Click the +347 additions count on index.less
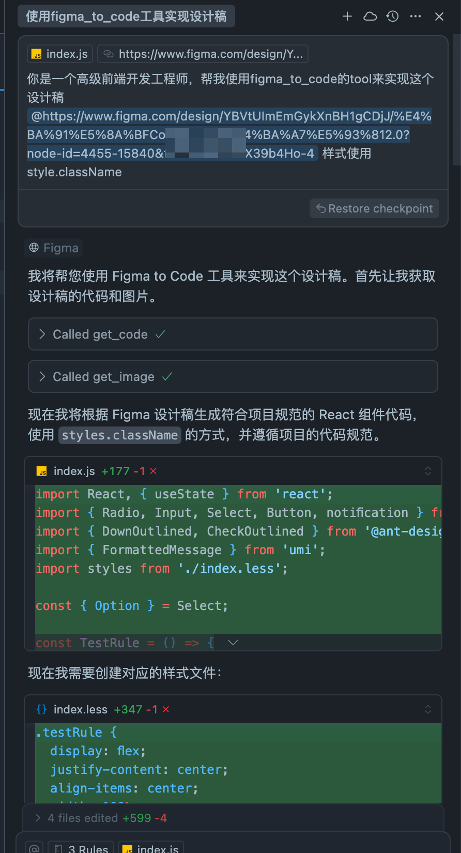461x853 pixels. pos(128,710)
